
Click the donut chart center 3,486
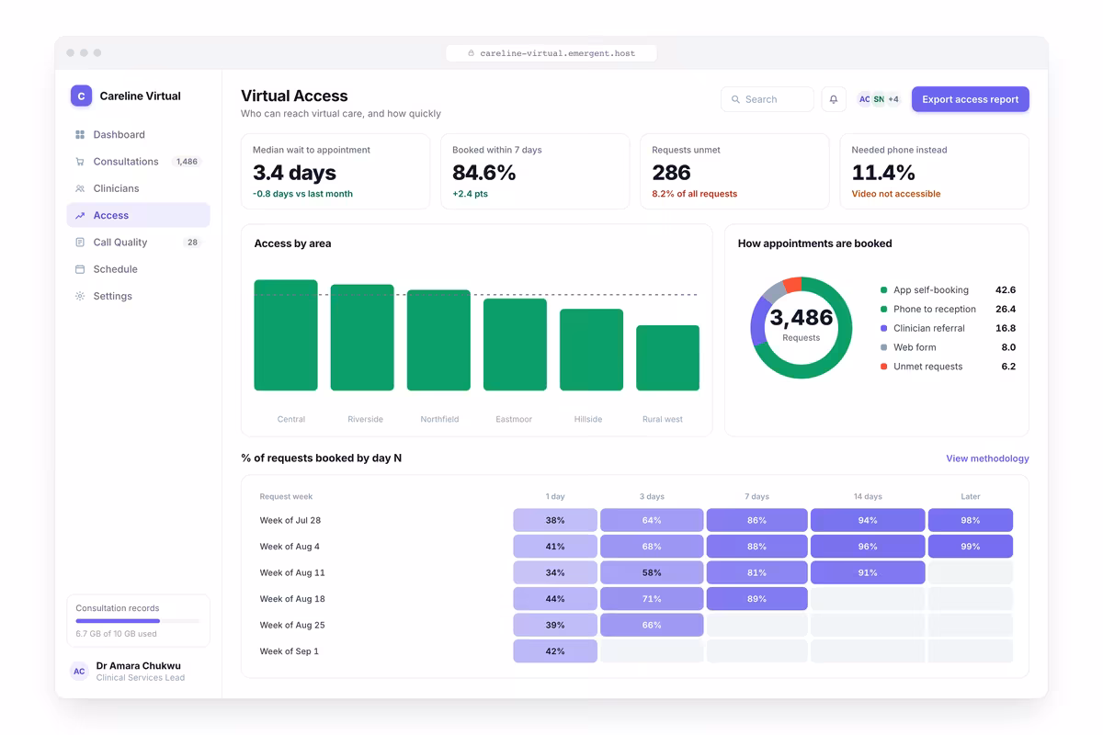click(802, 319)
